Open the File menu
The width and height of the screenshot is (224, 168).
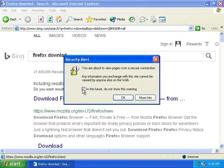pos(5,10)
